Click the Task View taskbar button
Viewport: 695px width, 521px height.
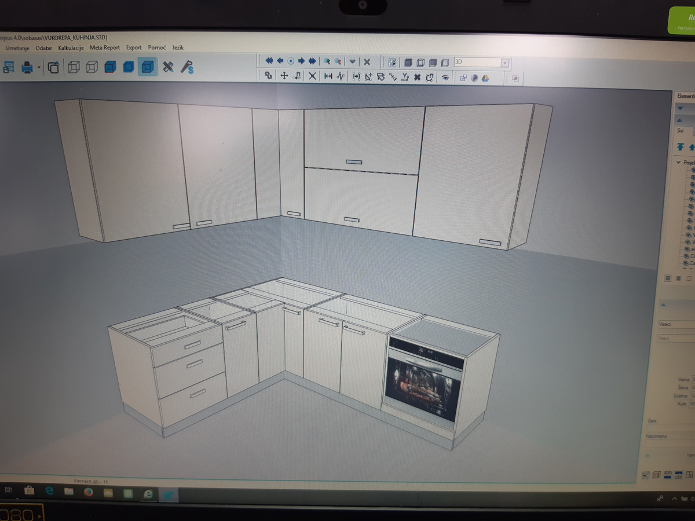coord(8,491)
